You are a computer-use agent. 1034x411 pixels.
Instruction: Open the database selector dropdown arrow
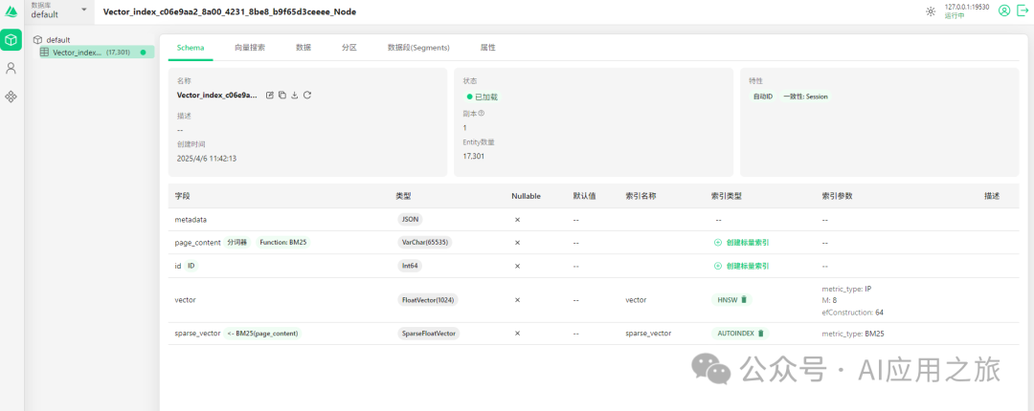83,10
